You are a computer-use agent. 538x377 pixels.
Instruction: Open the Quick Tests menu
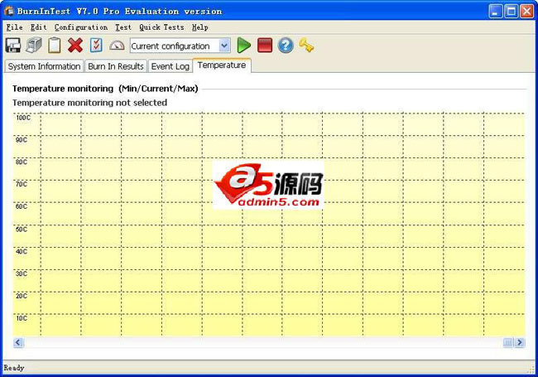(x=161, y=27)
